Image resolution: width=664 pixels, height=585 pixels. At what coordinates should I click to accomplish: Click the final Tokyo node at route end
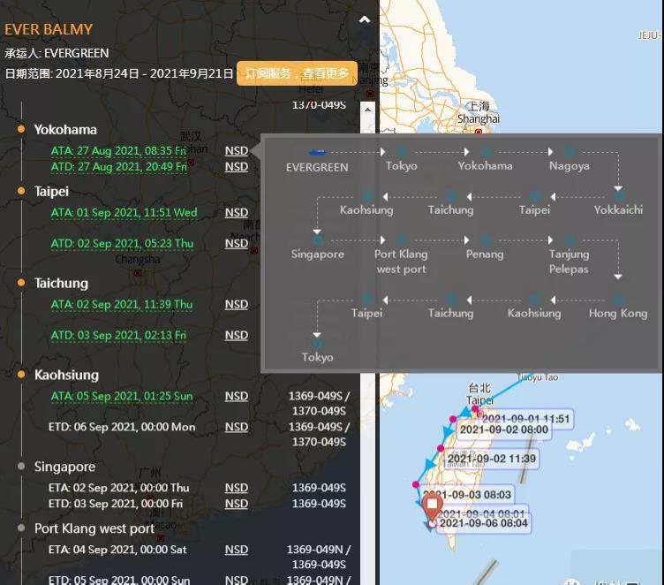[x=318, y=344]
